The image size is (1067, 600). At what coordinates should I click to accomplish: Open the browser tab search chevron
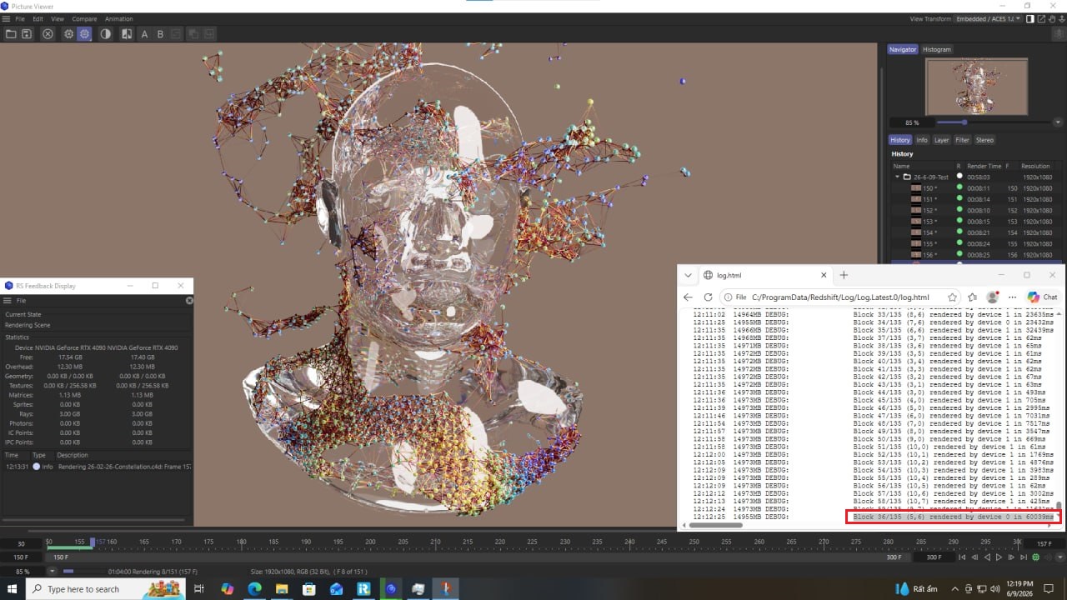[x=688, y=275]
